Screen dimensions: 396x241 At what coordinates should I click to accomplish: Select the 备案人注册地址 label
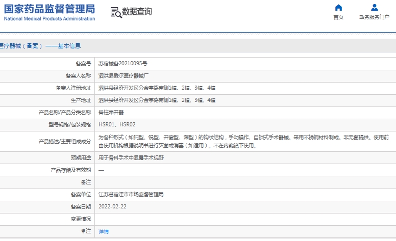[x=73, y=88]
